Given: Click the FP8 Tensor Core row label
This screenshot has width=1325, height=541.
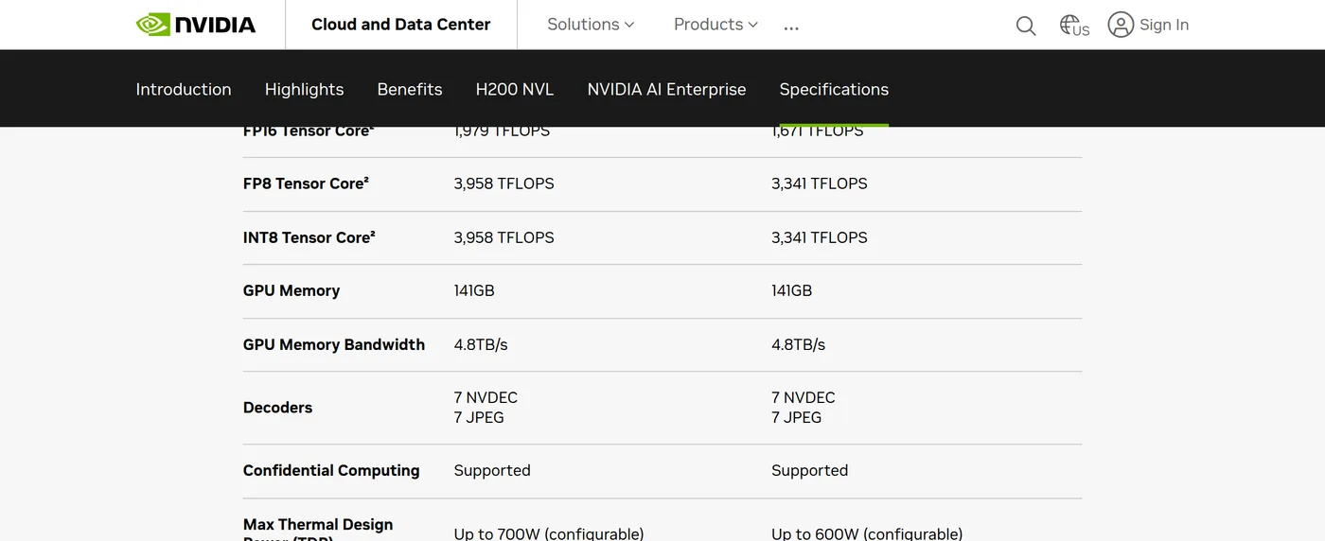Looking at the screenshot, I should pyautogui.click(x=306, y=183).
